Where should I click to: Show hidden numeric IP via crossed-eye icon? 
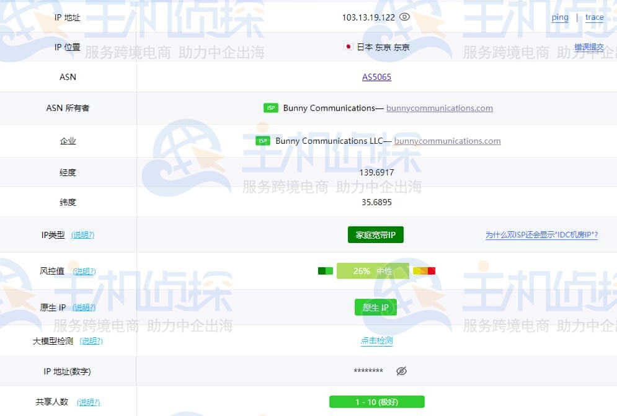[401, 371]
